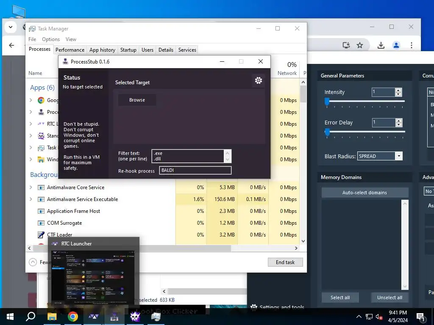Image resolution: width=434 pixels, height=325 pixels.
Task: Click the Filter text box containing .exe
Action: pos(188,156)
